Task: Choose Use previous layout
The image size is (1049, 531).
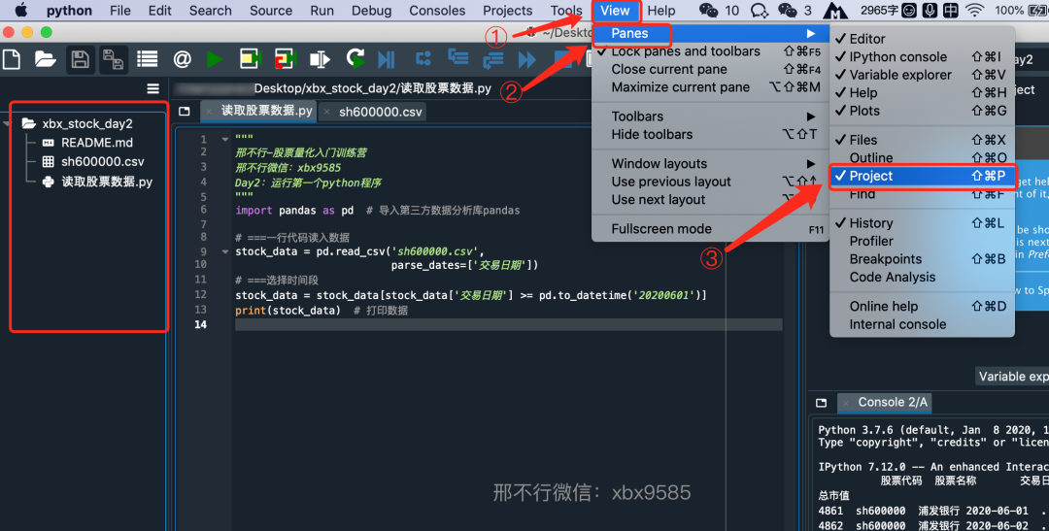Action: (710, 182)
